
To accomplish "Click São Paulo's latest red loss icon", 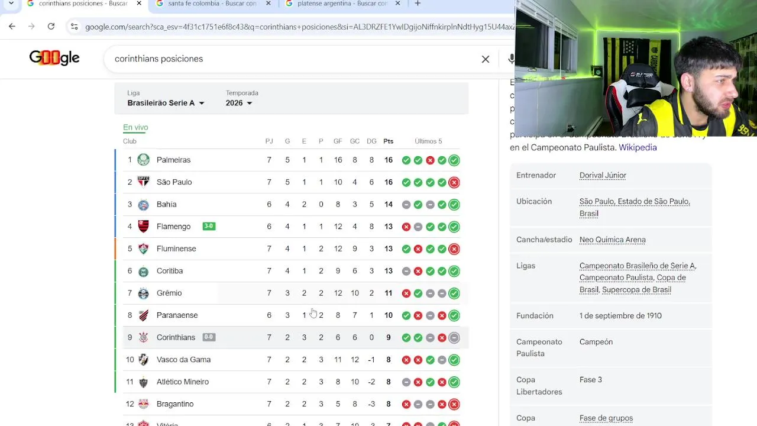I will (x=454, y=182).
